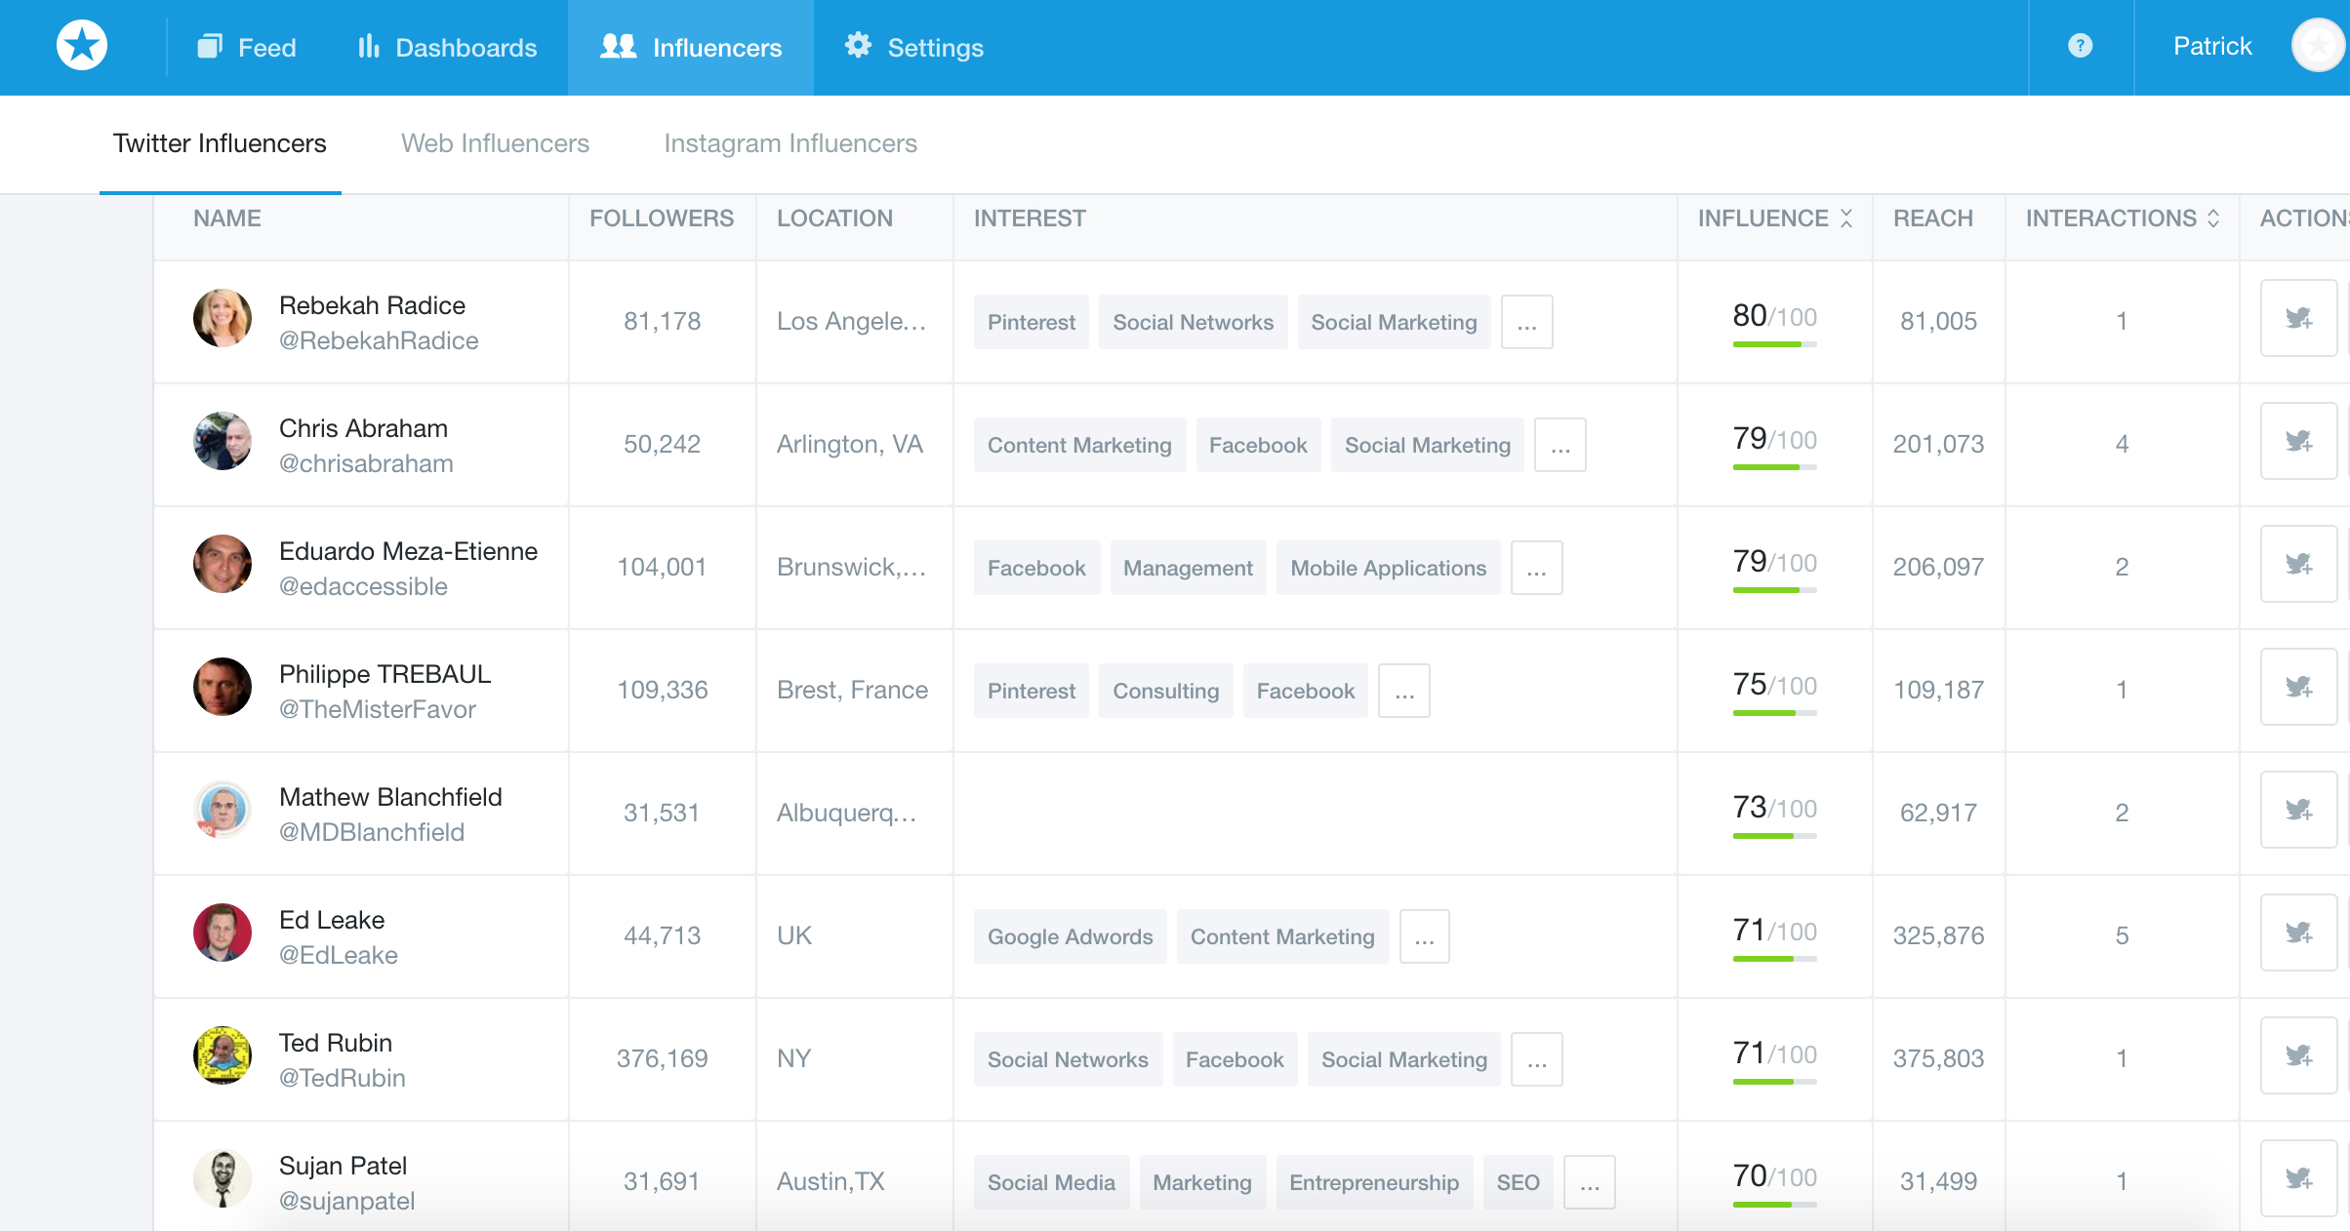Show more interests for Ed Leake

click(1424, 937)
